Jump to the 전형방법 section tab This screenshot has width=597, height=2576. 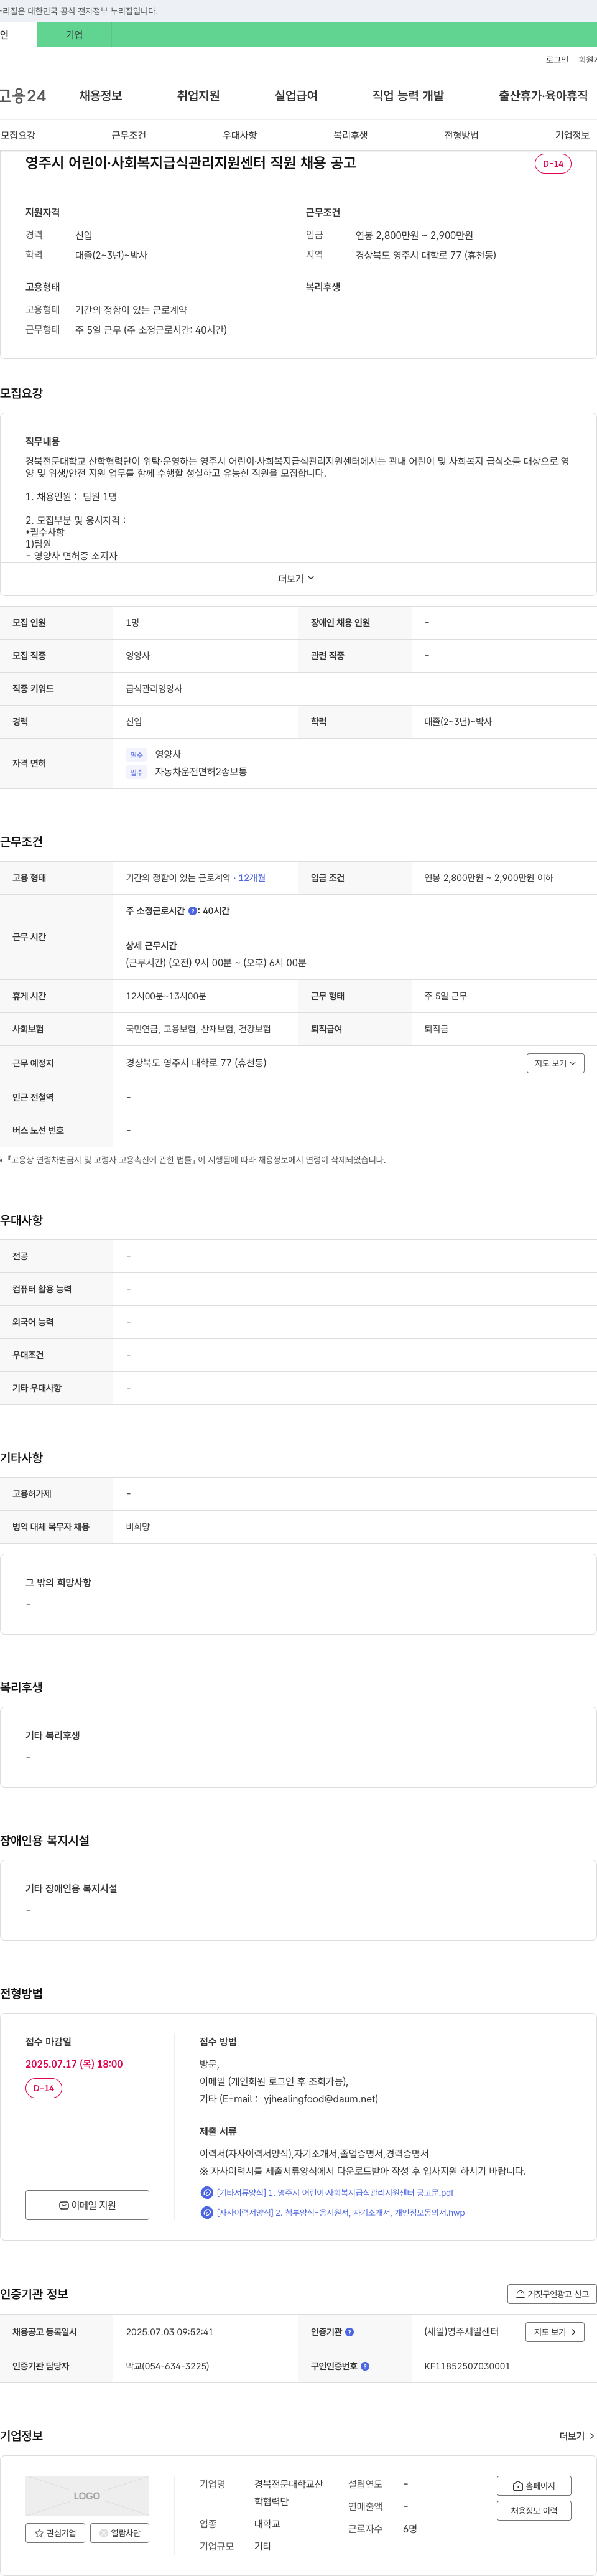(x=462, y=135)
